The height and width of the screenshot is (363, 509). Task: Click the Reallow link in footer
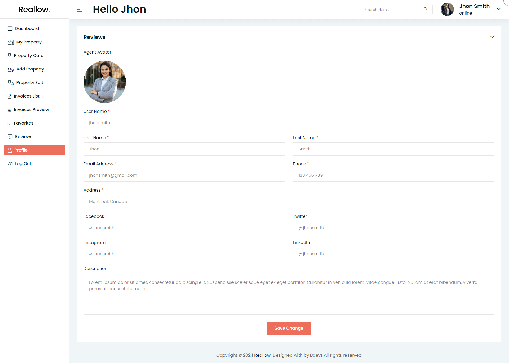point(263,355)
